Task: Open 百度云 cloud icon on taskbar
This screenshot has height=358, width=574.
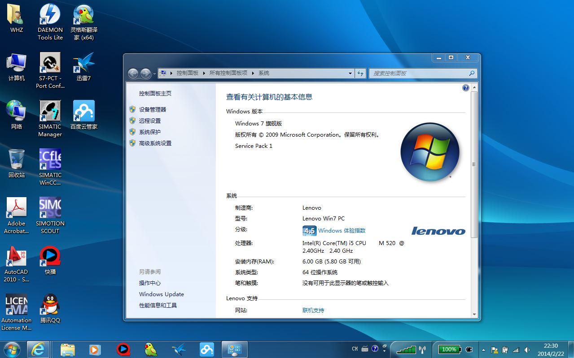Action: tap(207, 349)
